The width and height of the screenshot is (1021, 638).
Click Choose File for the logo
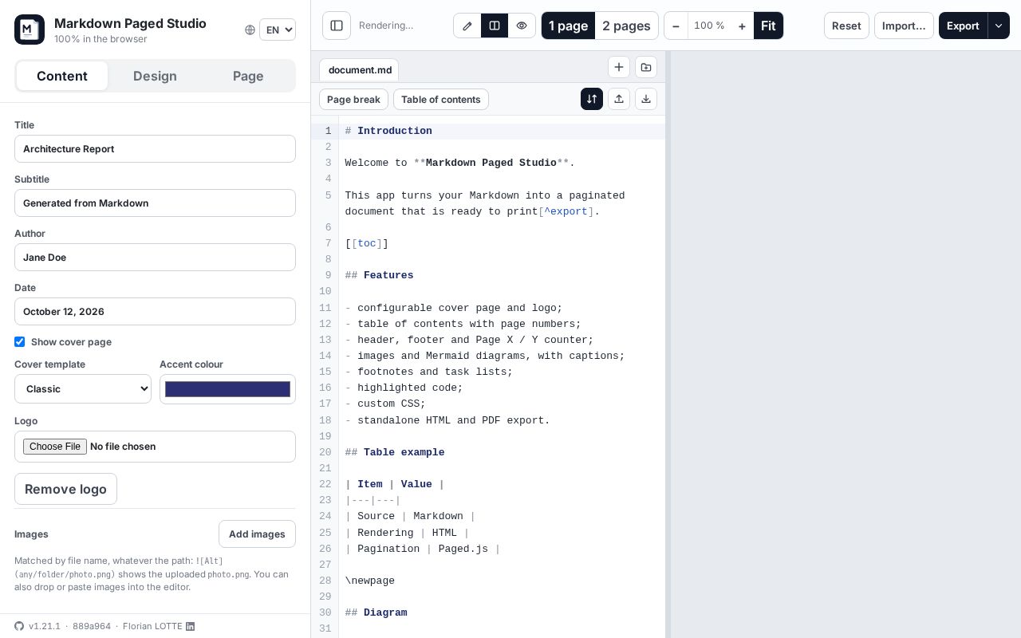(x=54, y=447)
